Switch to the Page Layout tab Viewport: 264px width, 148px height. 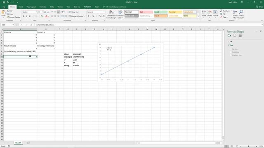coord(31,7)
